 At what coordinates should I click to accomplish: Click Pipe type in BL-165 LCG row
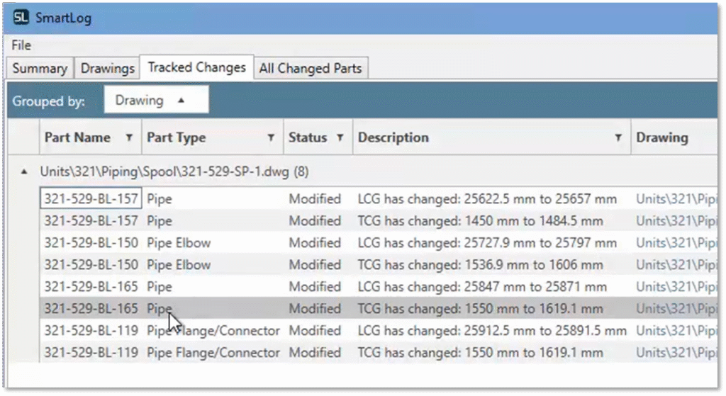(x=160, y=287)
